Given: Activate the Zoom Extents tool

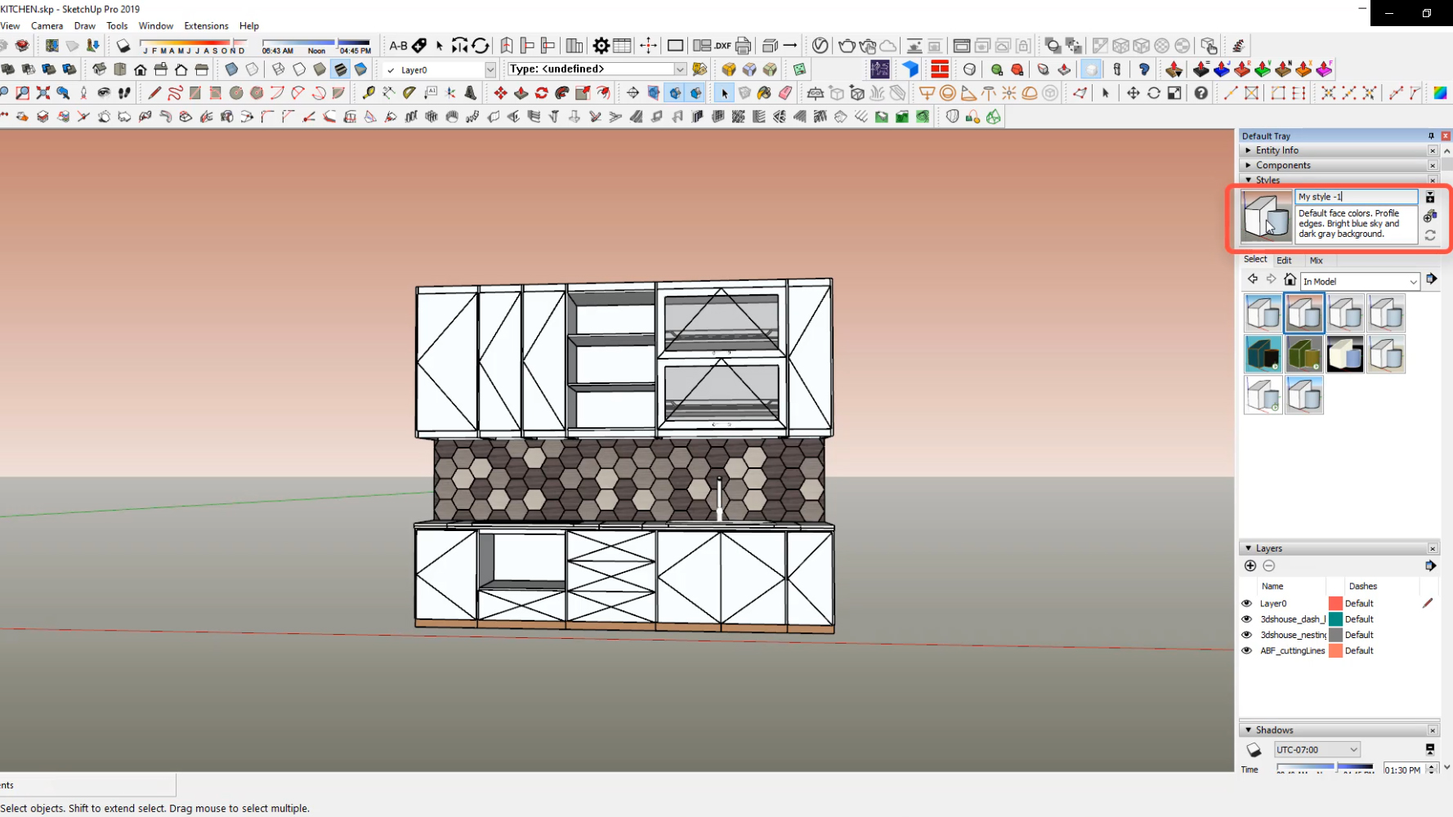Looking at the screenshot, I should [43, 93].
